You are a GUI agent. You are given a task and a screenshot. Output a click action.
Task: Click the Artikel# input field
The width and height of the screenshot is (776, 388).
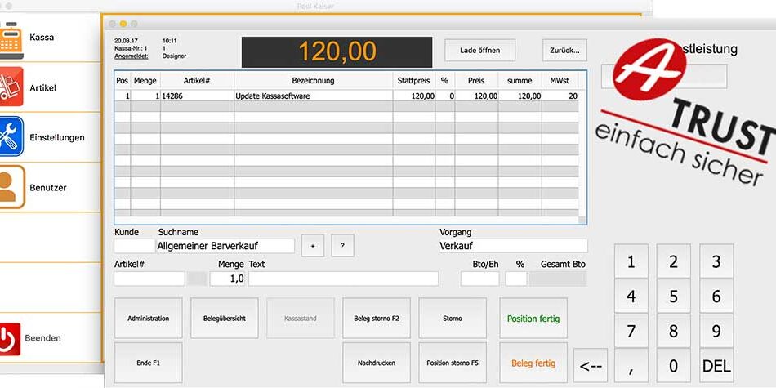(149, 279)
